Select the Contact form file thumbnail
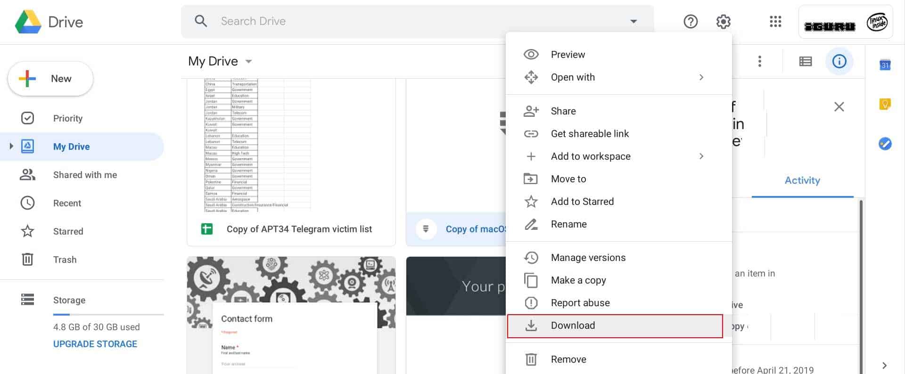Screen dimensions: 905x374 pyautogui.click(x=291, y=315)
